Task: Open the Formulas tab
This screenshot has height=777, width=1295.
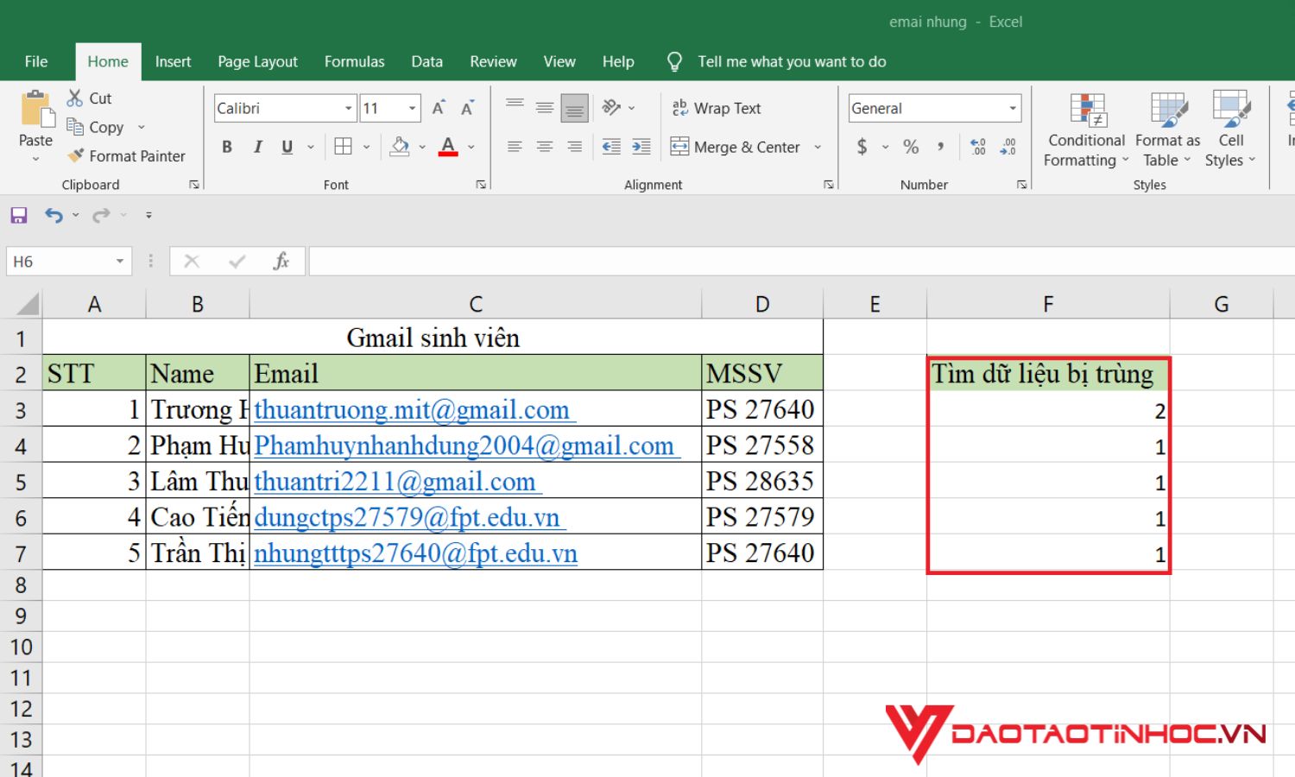Action: pyautogui.click(x=354, y=61)
